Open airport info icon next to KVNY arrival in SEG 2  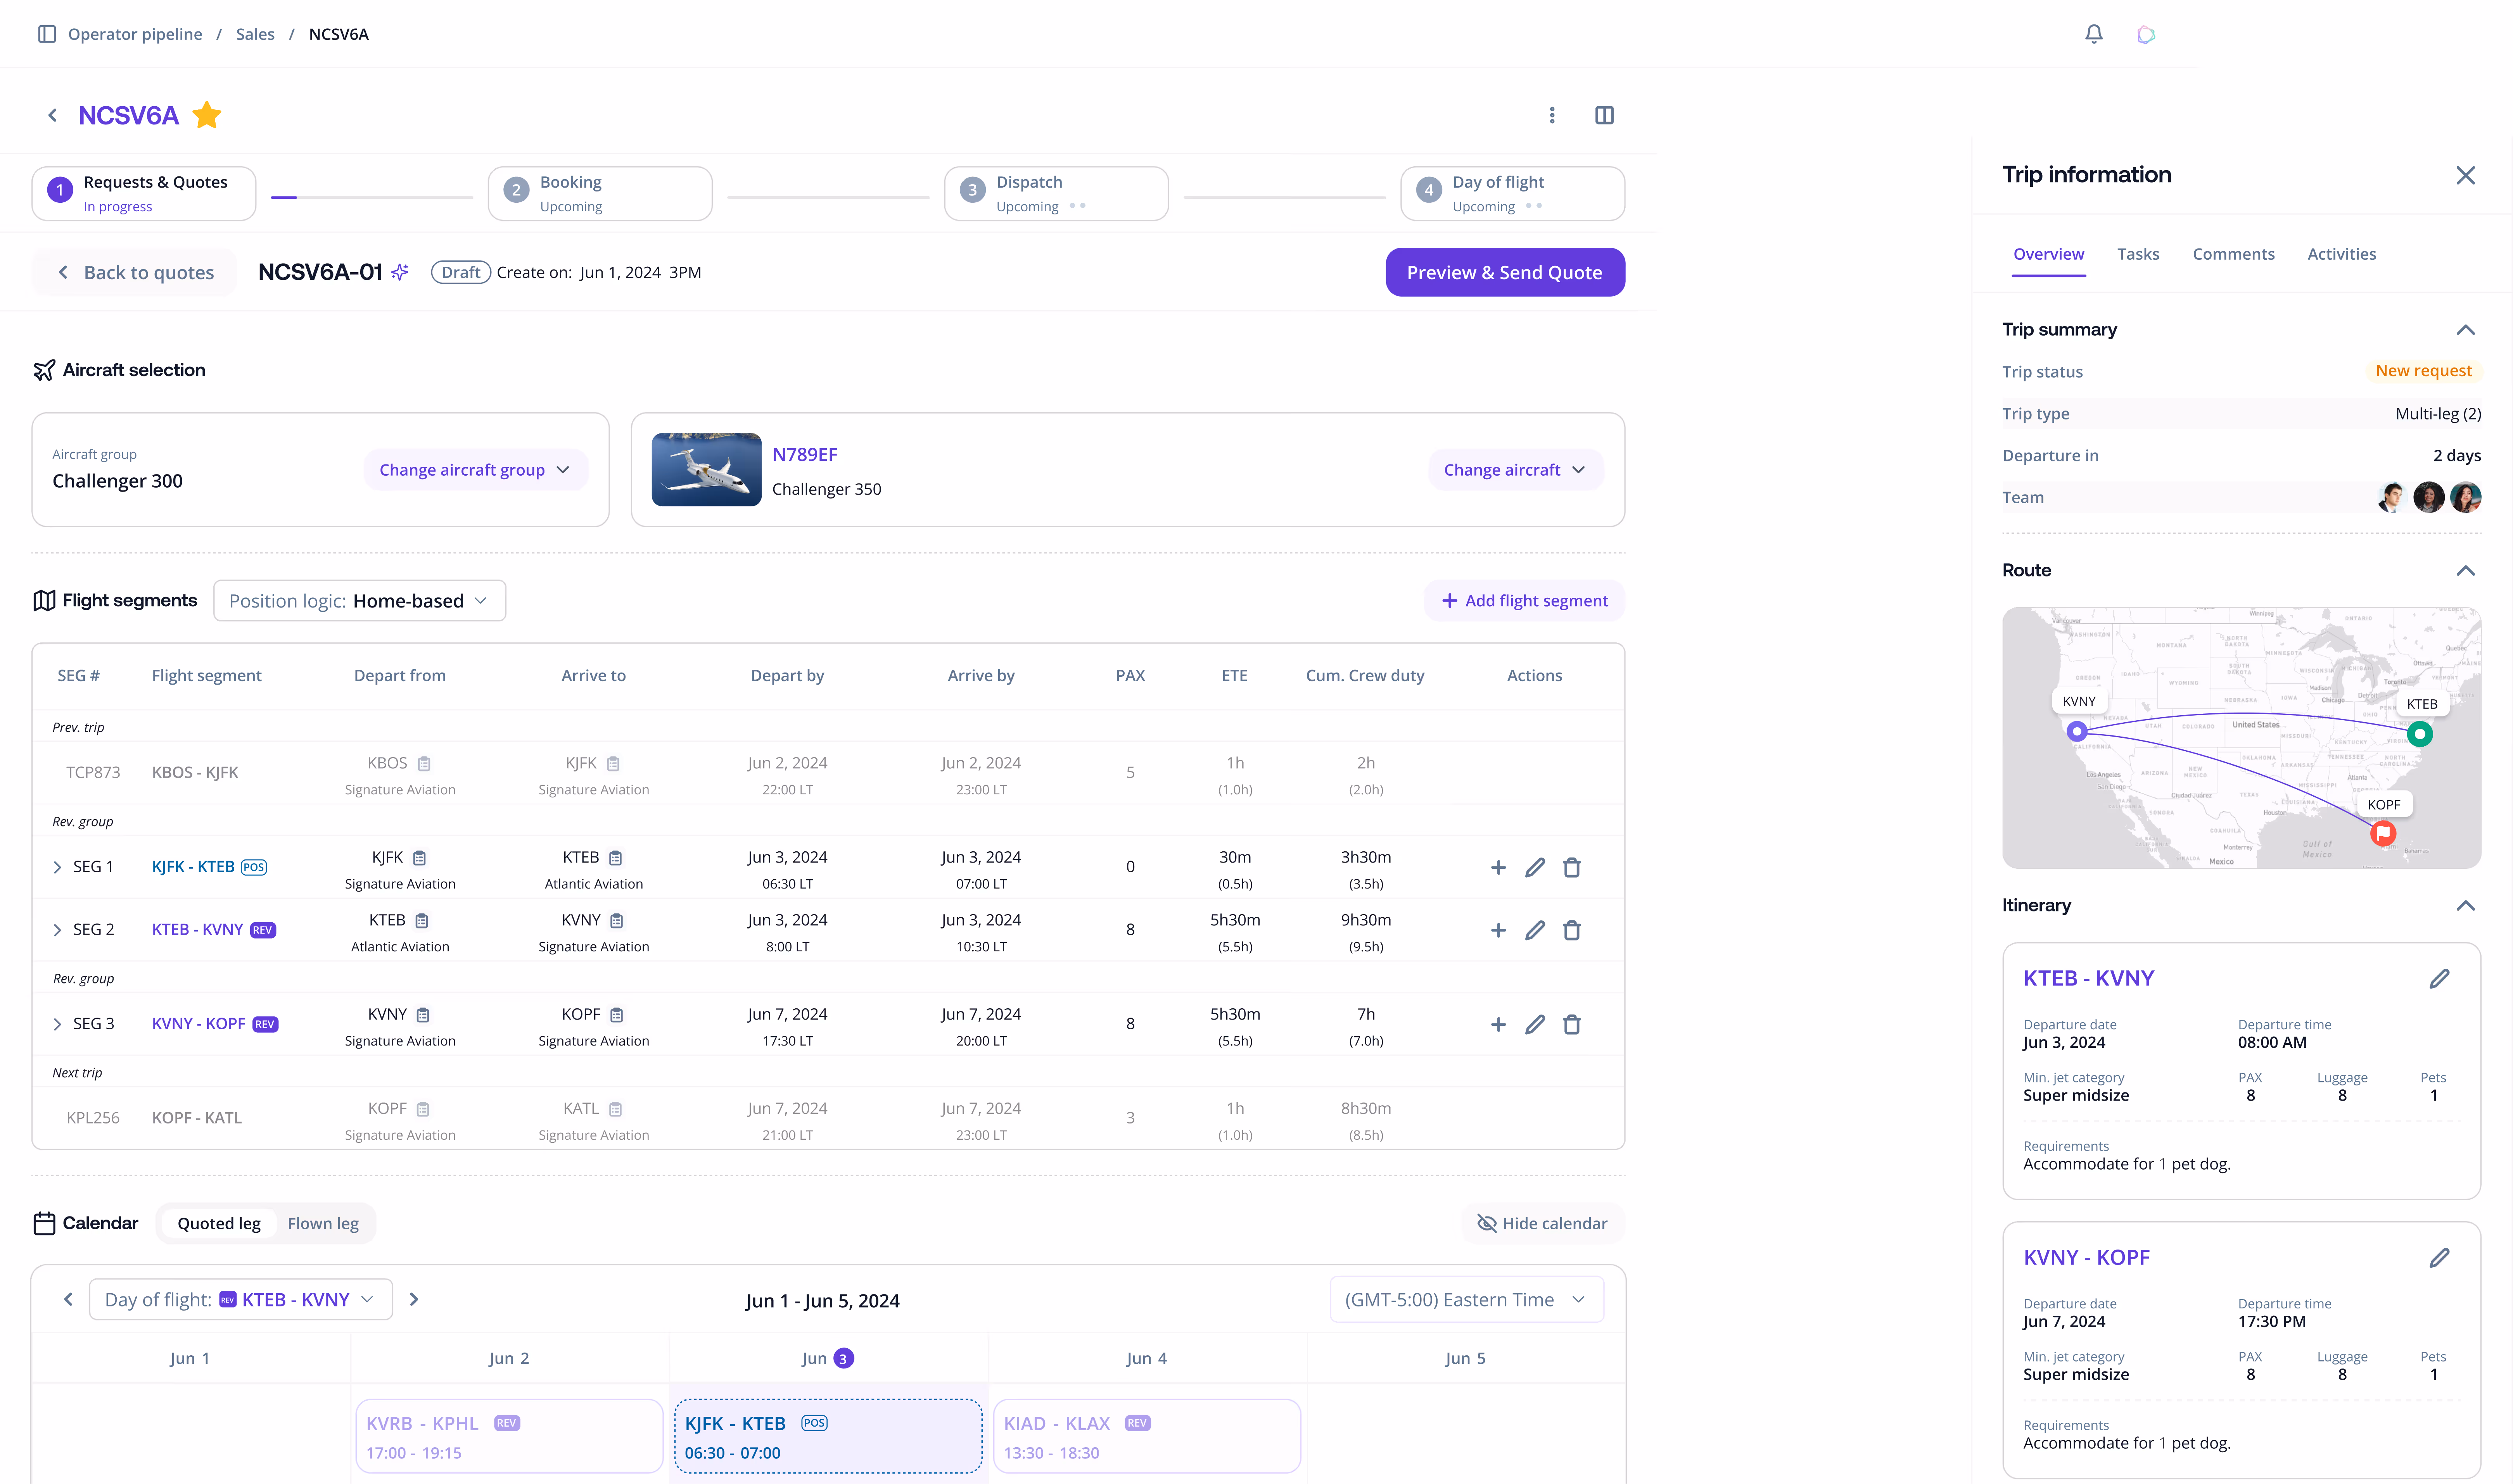pyautogui.click(x=616, y=921)
